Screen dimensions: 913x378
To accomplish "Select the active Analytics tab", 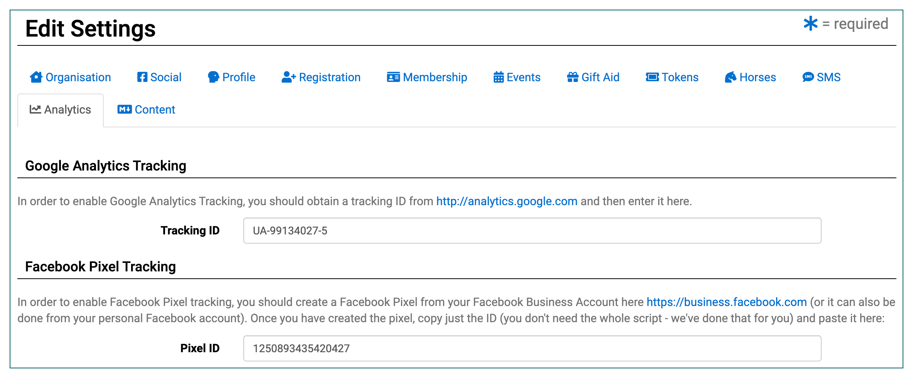I will pyautogui.click(x=61, y=110).
